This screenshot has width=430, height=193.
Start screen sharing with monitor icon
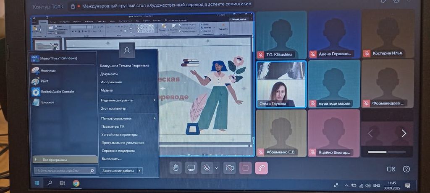point(191,168)
